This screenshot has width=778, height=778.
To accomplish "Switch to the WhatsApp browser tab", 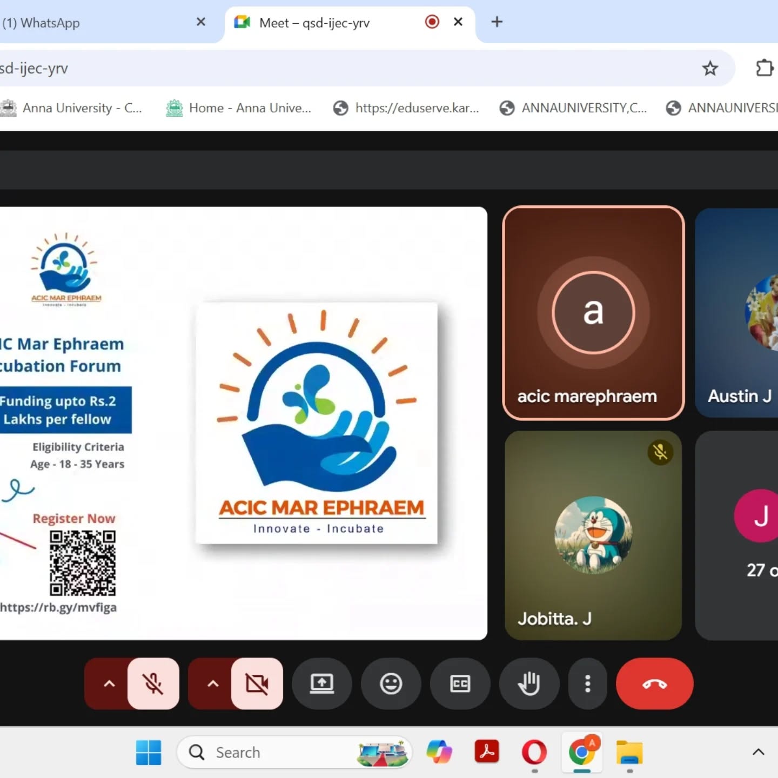I will [x=97, y=23].
